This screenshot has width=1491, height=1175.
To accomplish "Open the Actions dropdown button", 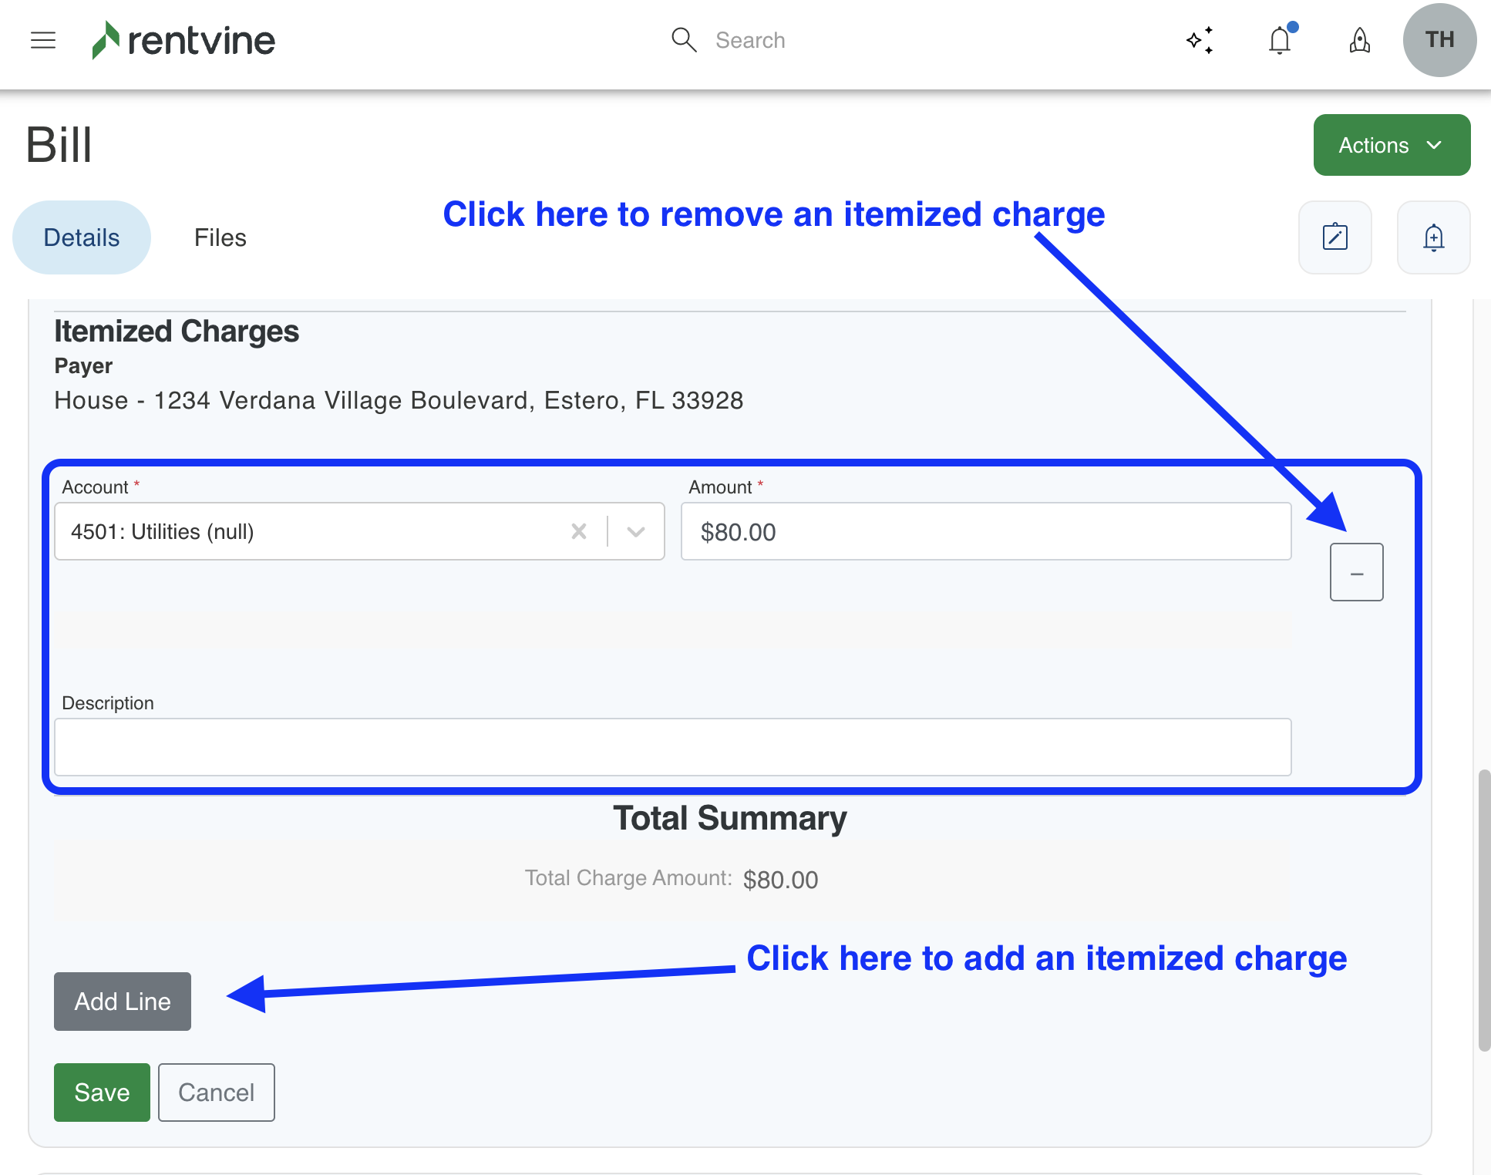I will click(x=1391, y=145).
